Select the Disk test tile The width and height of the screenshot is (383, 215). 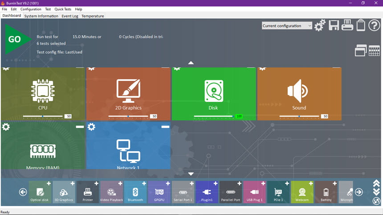pyautogui.click(x=214, y=94)
